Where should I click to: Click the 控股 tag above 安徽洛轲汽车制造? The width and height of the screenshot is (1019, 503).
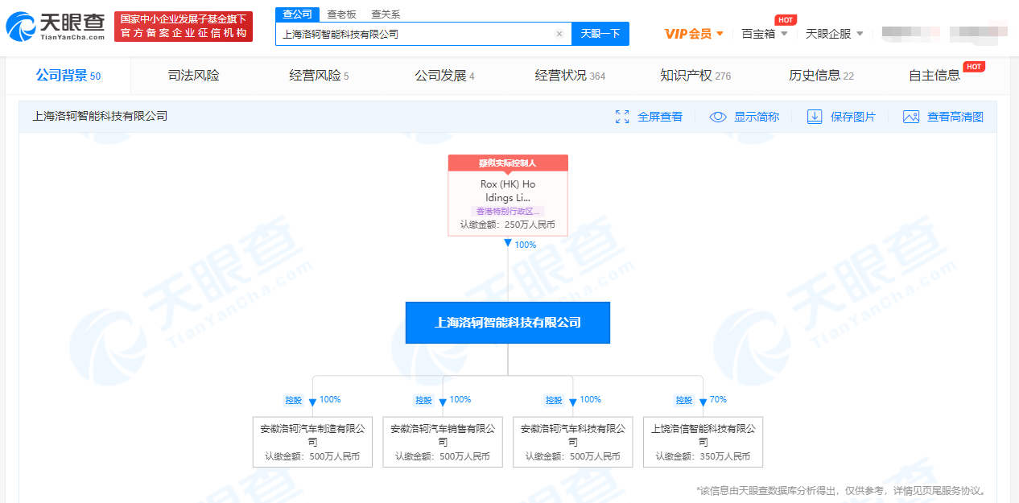293,400
